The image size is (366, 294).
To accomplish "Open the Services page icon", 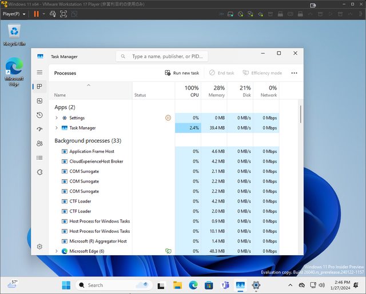I will 39,172.
